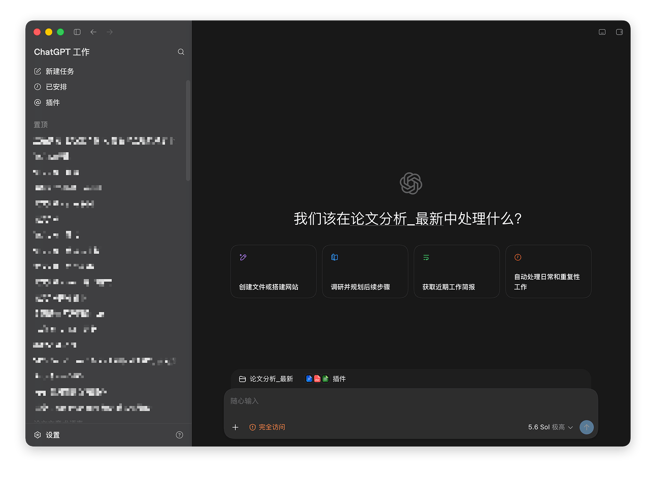Screen dimensions: 656x477
Task: Start a new task via 新建任务
Action: 54,72
